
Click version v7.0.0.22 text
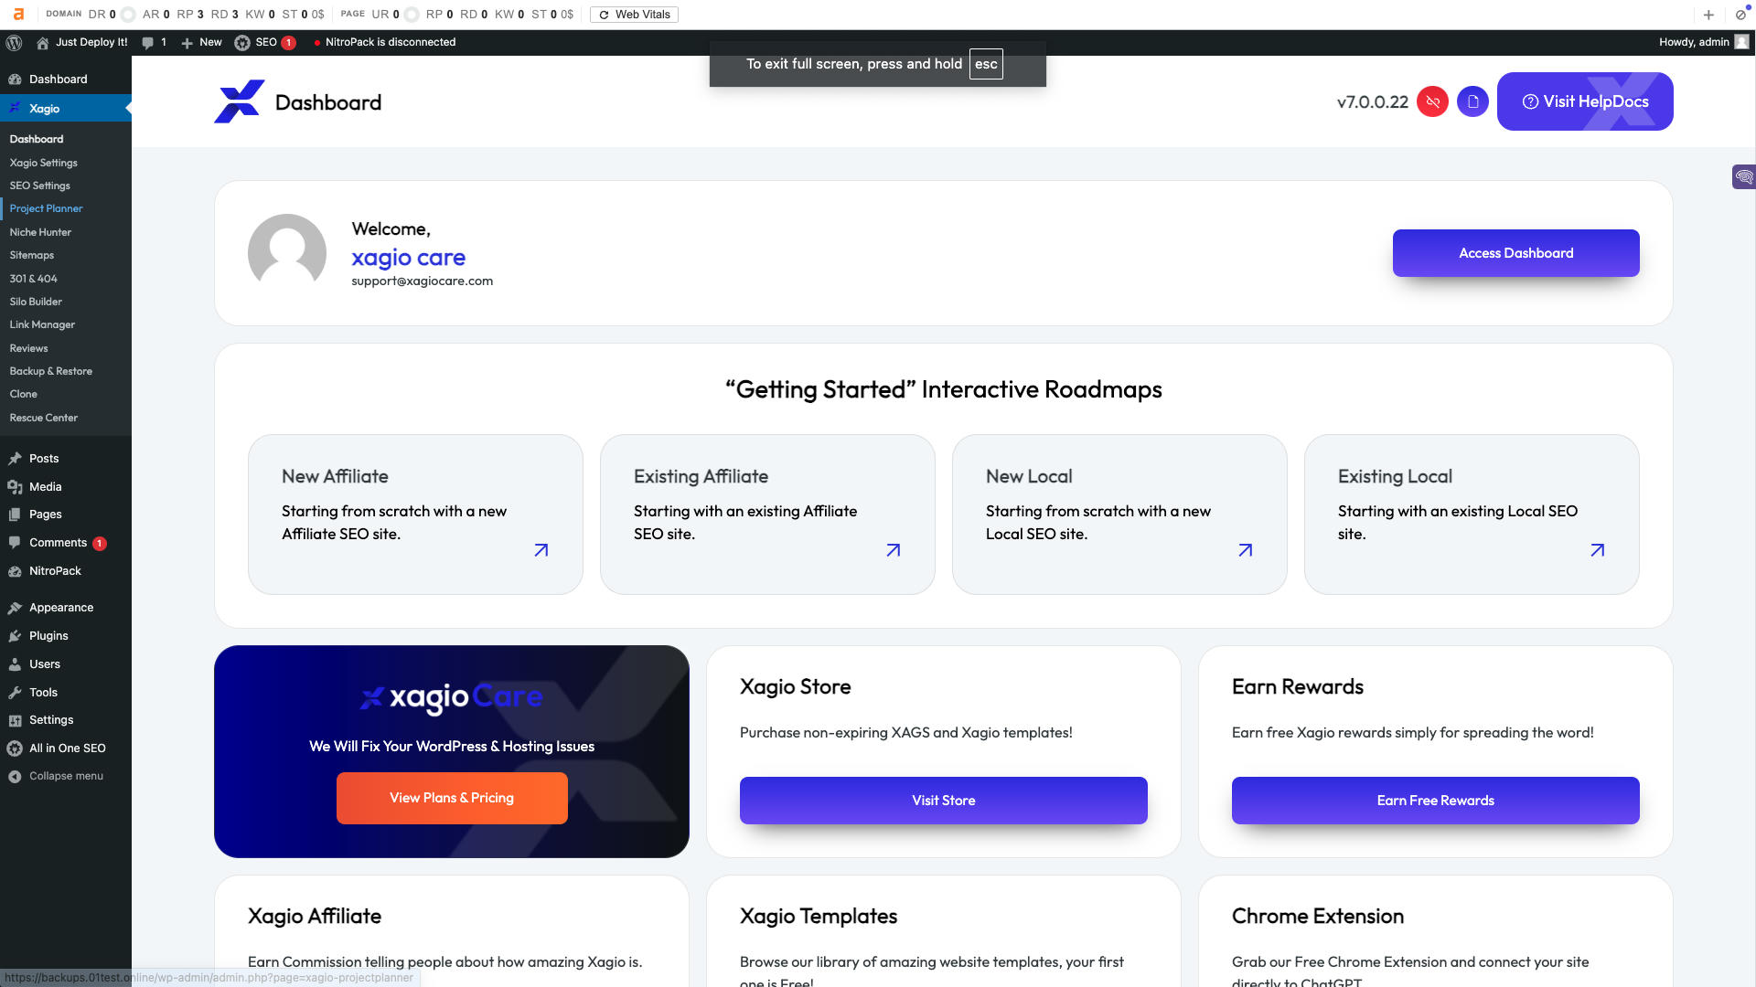click(x=1372, y=102)
